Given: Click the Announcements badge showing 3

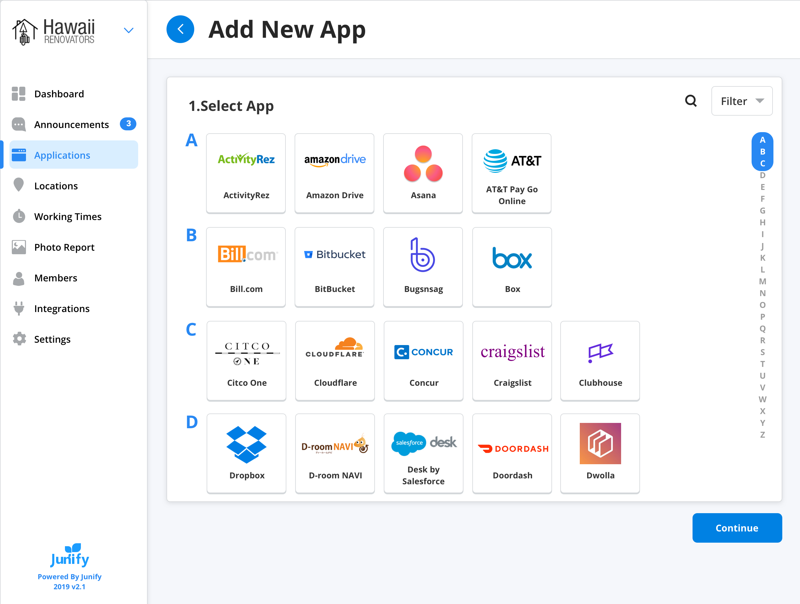Looking at the screenshot, I should tap(128, 124).
